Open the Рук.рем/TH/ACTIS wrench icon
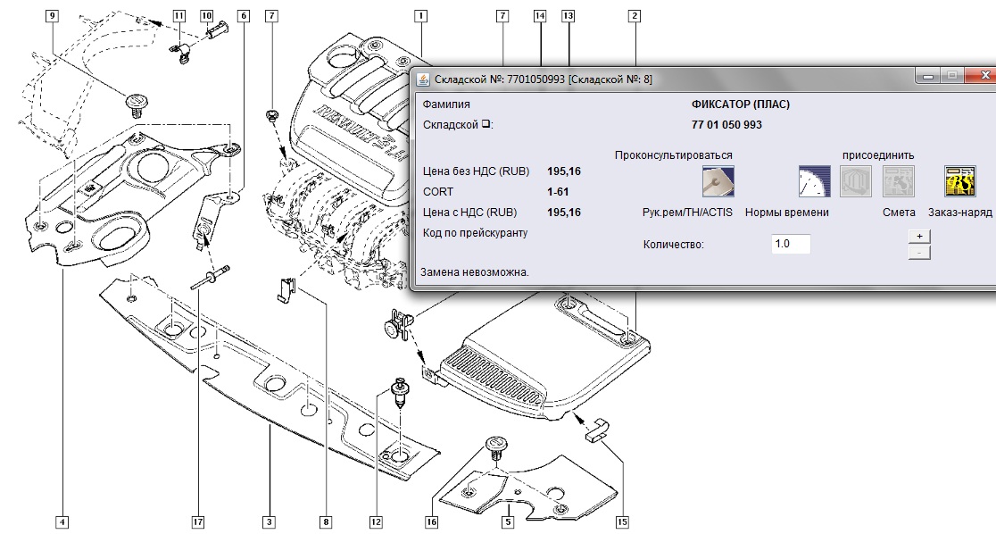The height and width of the screenshot is (534, 996). [718, 181]
